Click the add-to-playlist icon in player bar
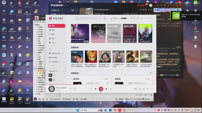 pos(140,89)
